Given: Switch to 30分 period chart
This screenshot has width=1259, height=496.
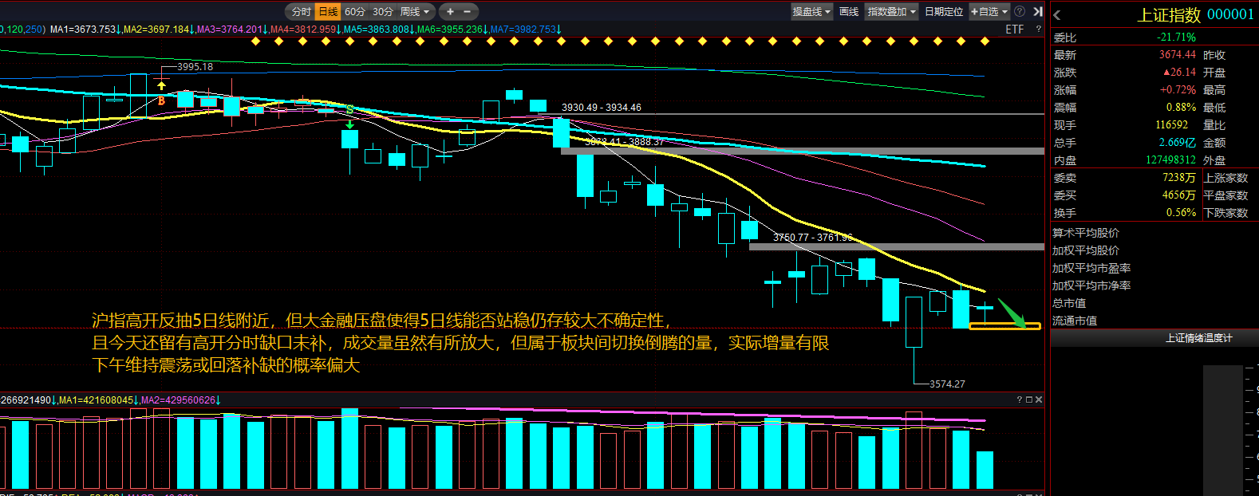Looking at the screenshot, I should [383, 12].
